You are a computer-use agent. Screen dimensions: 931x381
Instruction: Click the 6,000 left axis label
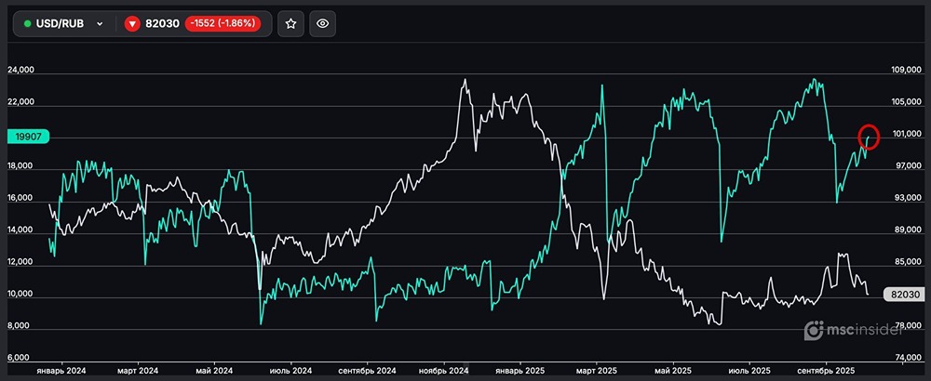click(x=20, y=358)
